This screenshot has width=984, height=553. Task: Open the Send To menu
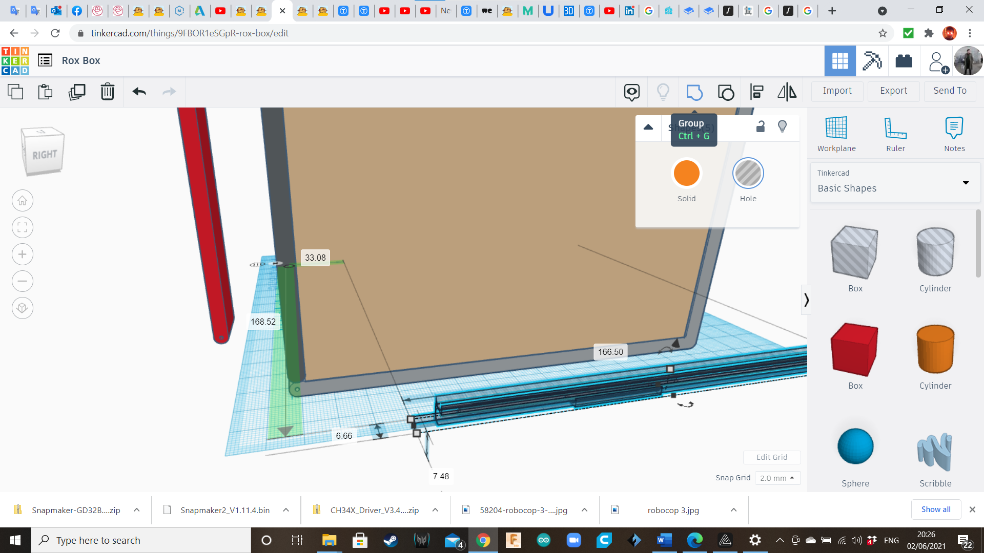[x=950, y=91]
